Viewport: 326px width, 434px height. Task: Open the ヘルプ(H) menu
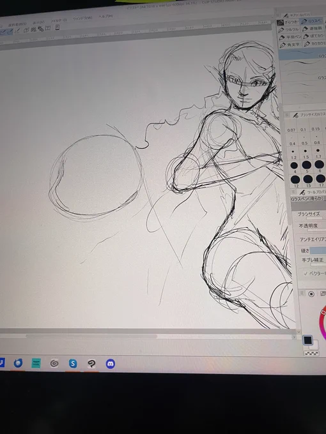(x=105, y=17)
